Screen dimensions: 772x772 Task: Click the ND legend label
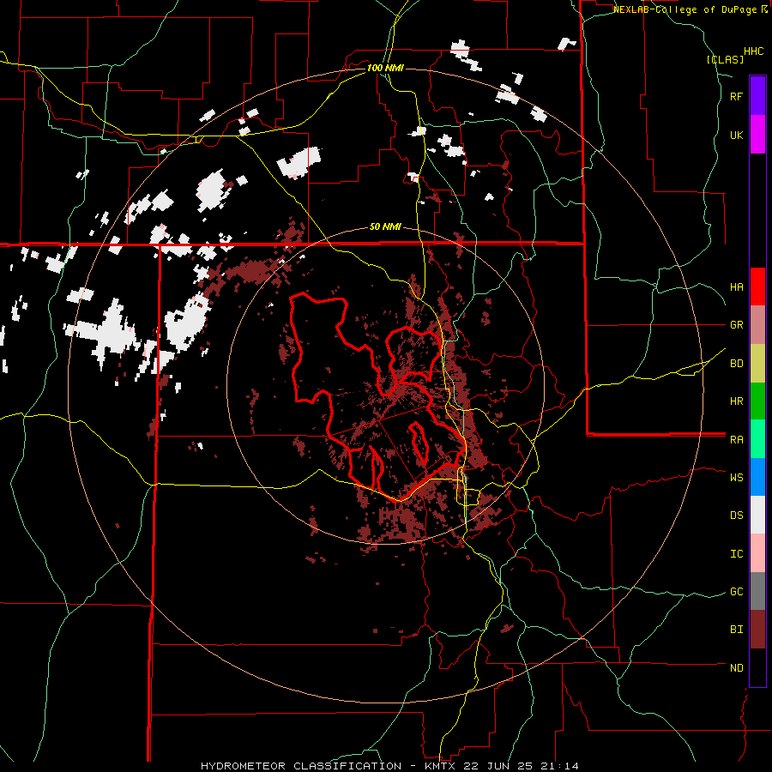pos(736,668)
